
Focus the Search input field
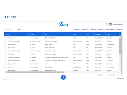(11, 29)
